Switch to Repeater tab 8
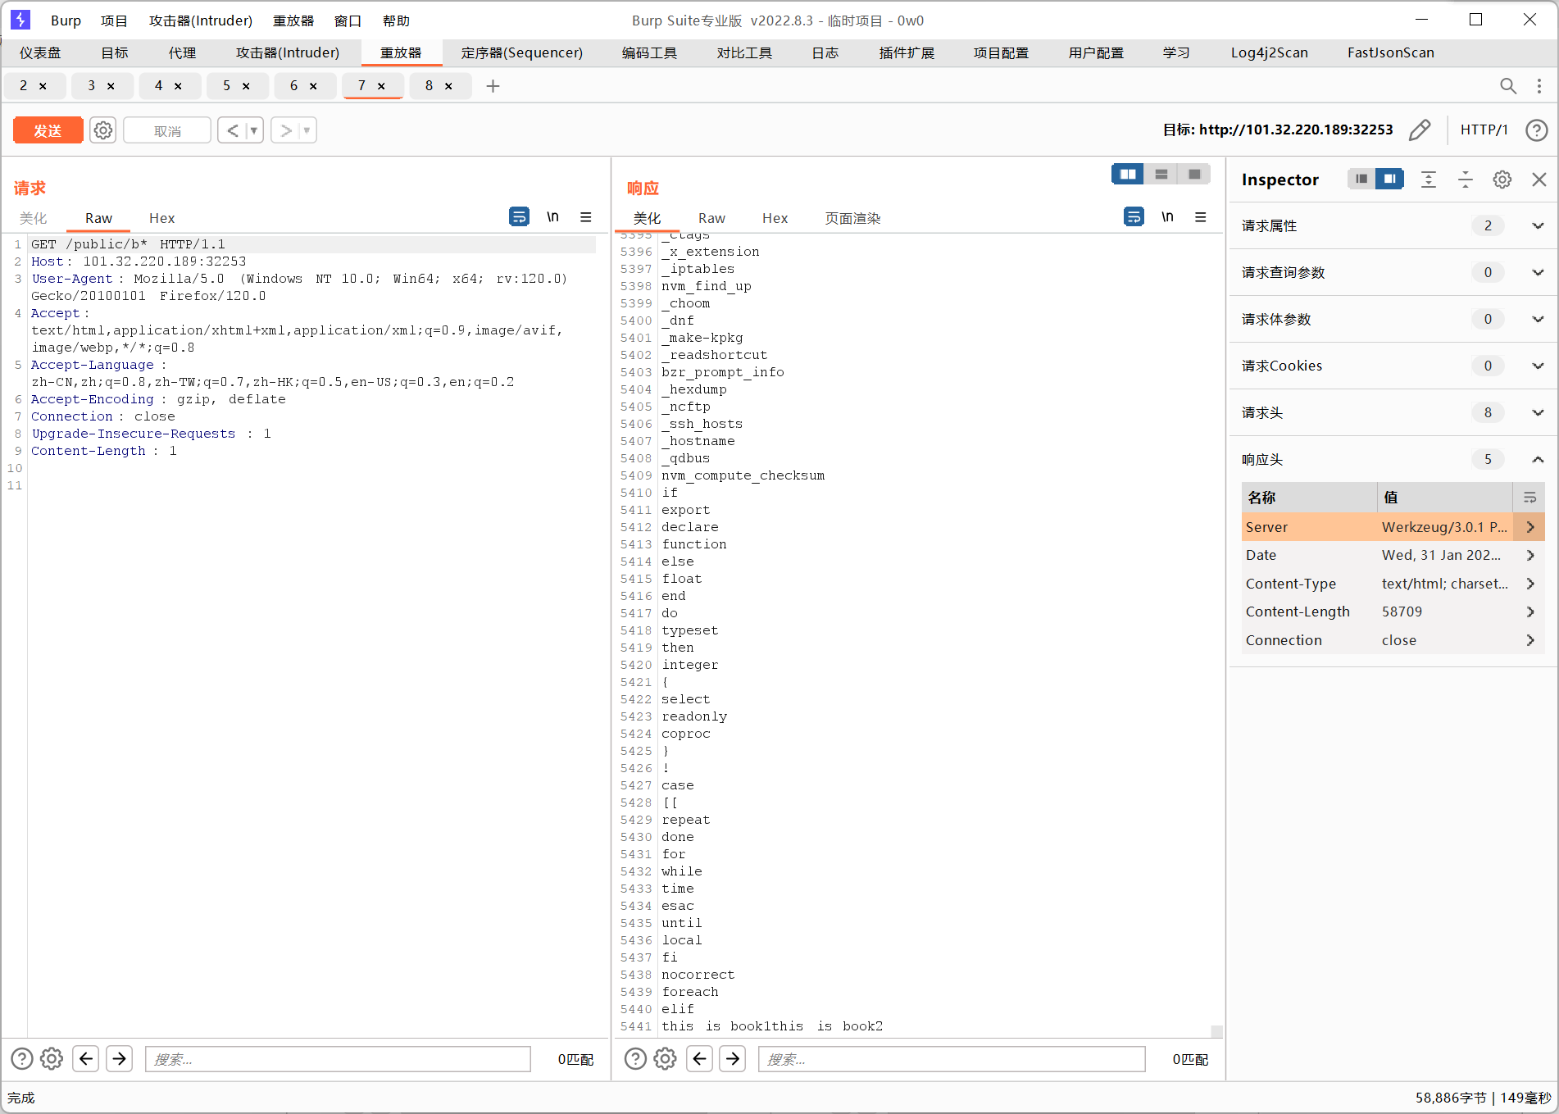The width and height of the screenshot is (1559, 1114). pyautogui.click(x=429, y=85)
